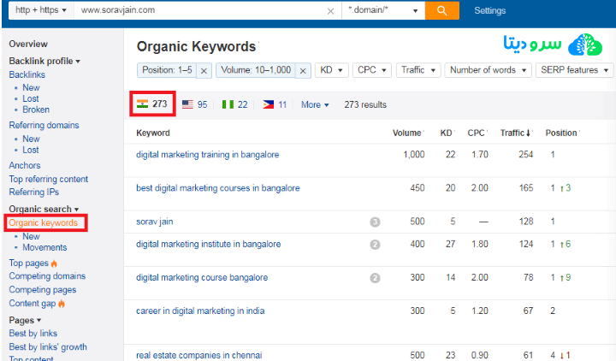The height and width of the screenshot is (361, 616).
Task: Open the Number of words filter
Action: [487, 70]
